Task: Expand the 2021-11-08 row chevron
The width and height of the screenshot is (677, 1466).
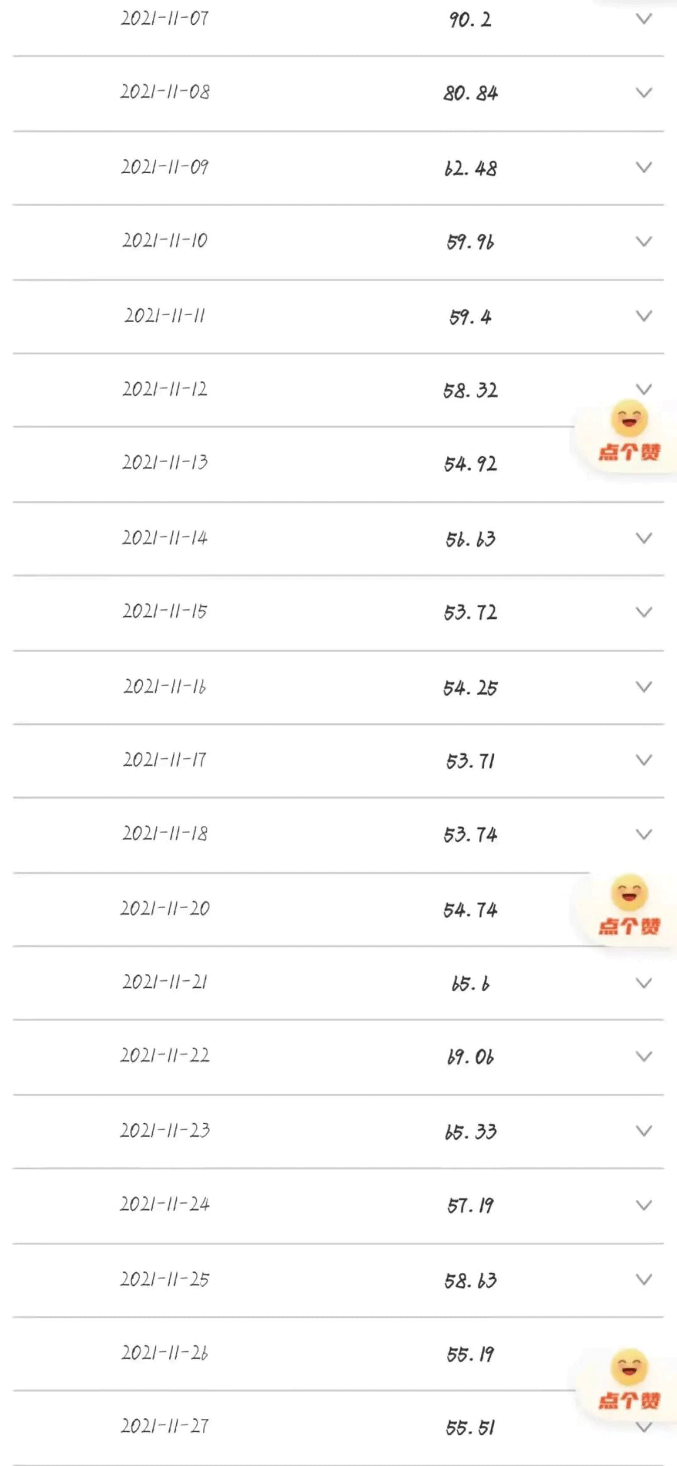Action: pyautogui.click(x=644, y=93)
